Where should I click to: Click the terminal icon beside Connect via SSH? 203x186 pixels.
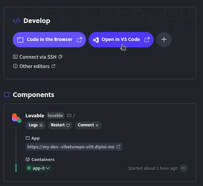(15, 57)
